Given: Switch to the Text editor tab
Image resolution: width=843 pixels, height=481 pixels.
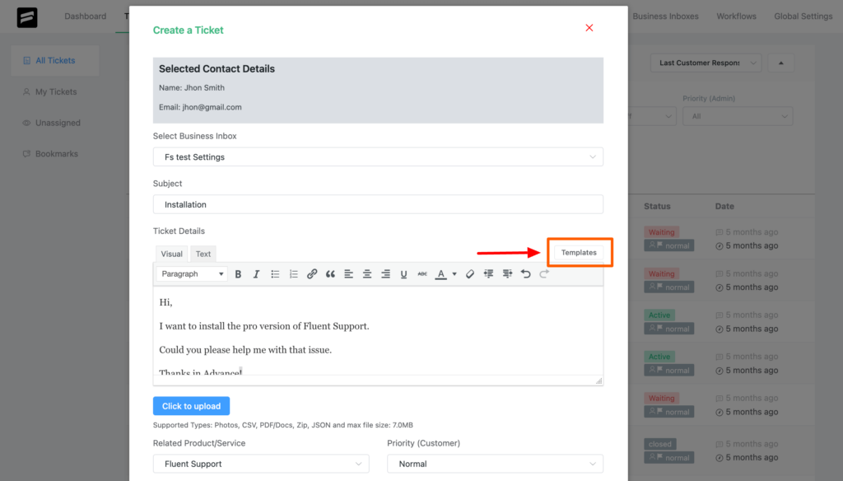Looking at the screenshot, I should pyautogui.click(x=203, y=254).
